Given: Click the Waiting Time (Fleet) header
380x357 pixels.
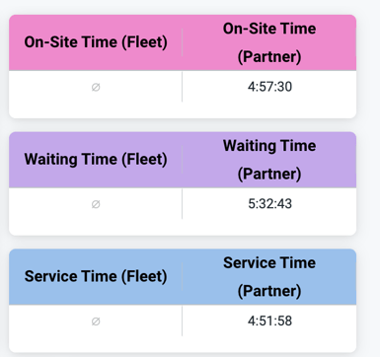Looking at the screenshot, I should click(x=96, y=160).
